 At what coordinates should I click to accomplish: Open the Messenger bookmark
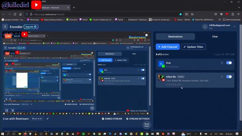click(x=33, y=20)
